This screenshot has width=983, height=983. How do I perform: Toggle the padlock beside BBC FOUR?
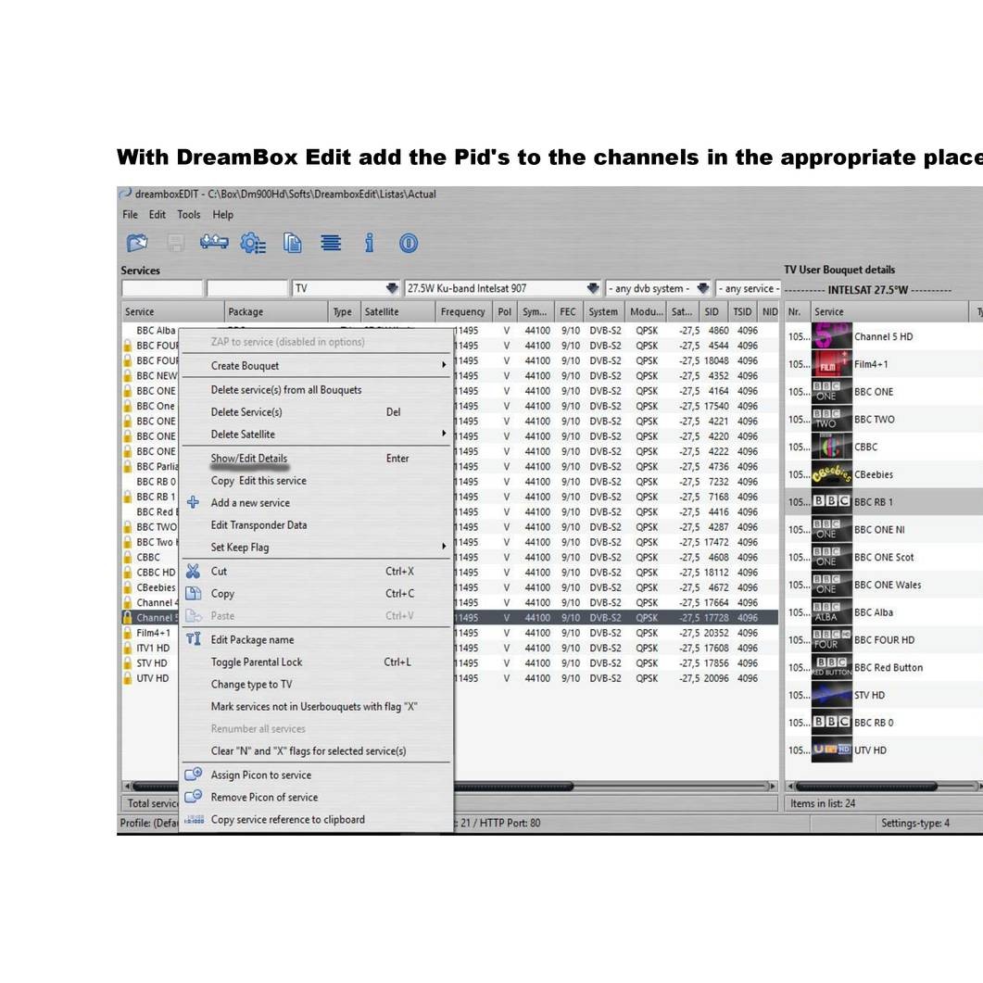[x=127, y=346]
